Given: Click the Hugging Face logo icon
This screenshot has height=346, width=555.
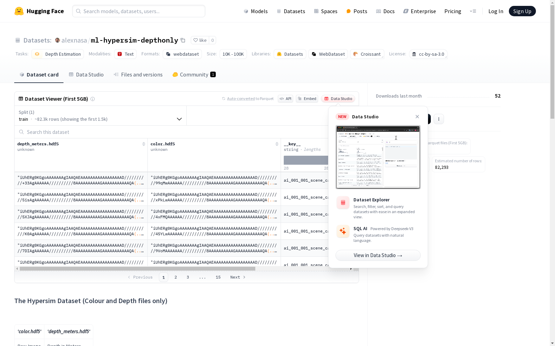Looking at the screenshot, I should [x=19, y=11].
